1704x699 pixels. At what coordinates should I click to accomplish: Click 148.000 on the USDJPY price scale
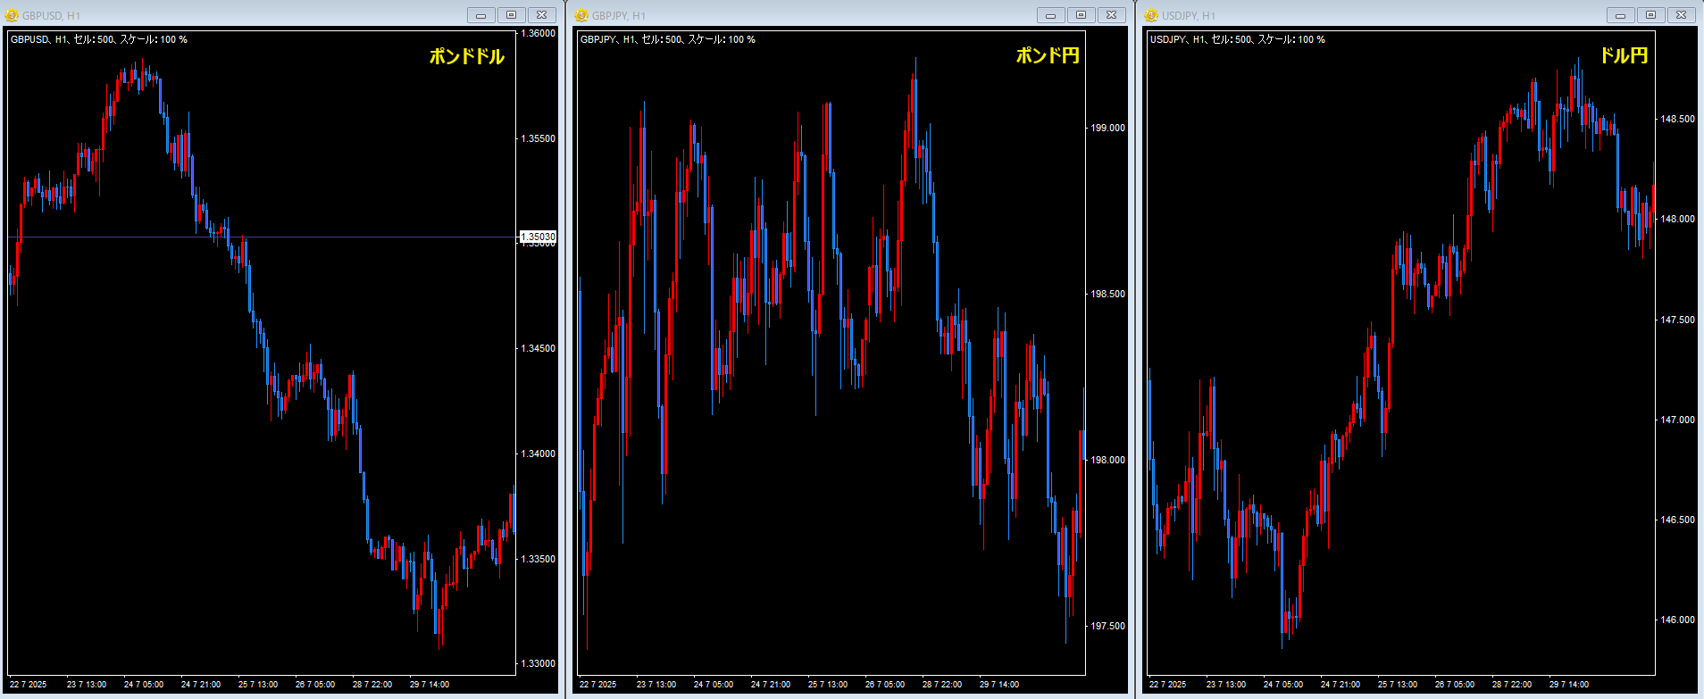[1677, 219]
